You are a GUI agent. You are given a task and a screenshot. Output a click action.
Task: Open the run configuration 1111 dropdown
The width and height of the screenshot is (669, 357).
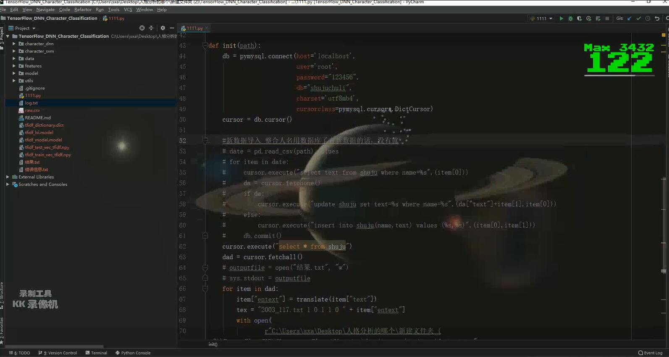pos(541,18)
